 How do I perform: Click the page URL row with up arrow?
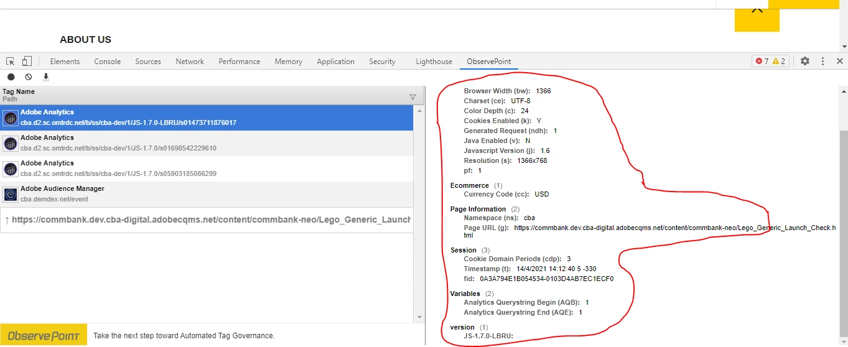207,220
